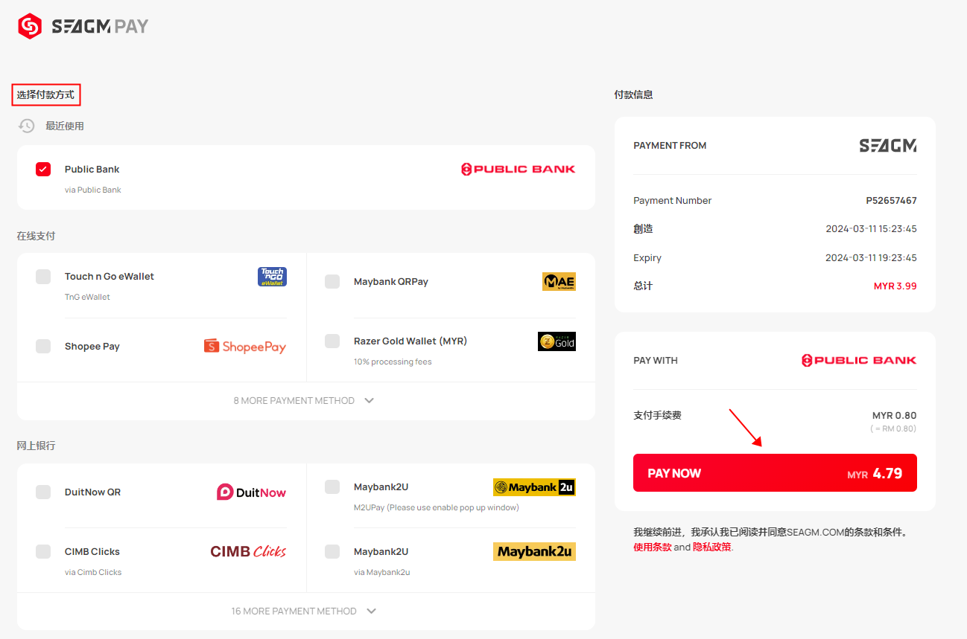Image resolution: width=967 pixels, height=639 pixels.
Task: Click the Shopee Pay label
Action: click(92, 346)
